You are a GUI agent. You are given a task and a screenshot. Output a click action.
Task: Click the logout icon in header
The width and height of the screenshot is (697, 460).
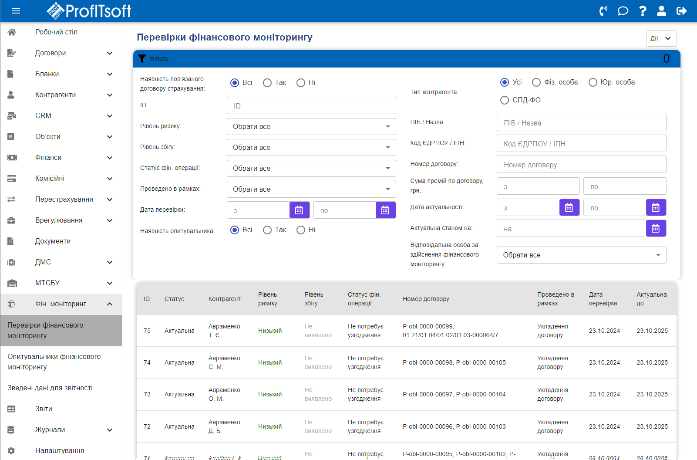(681, 11)
